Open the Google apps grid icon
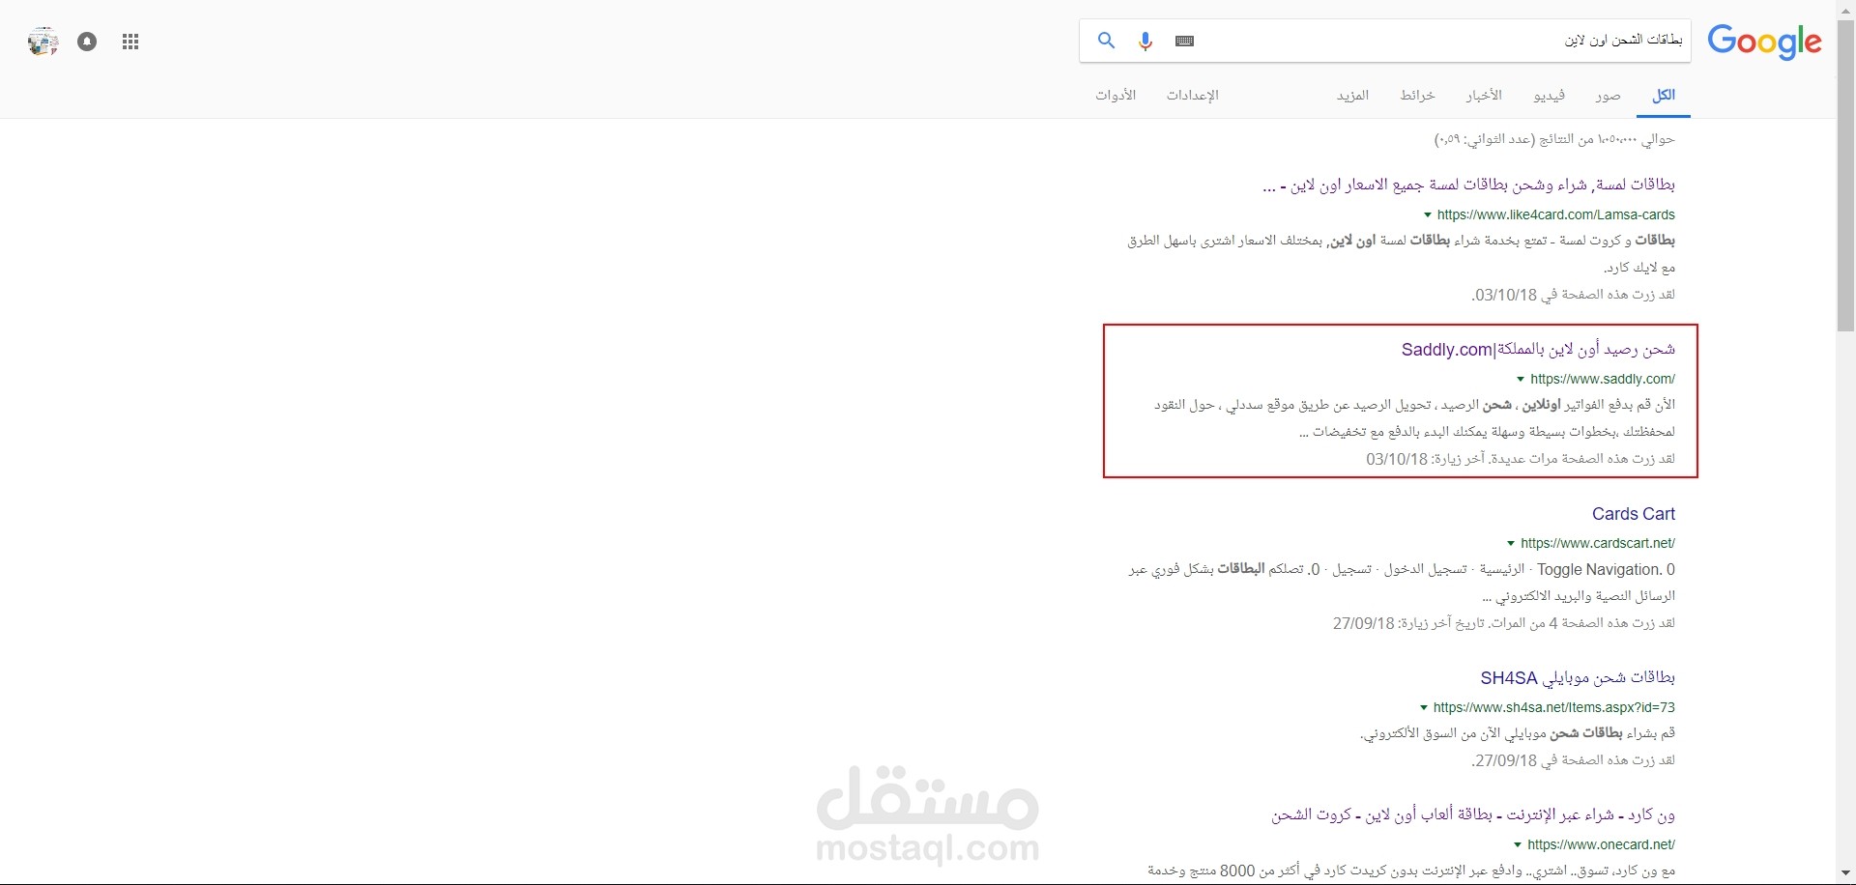Screen dimensions: 1856x885 click(x=130, y=42)
